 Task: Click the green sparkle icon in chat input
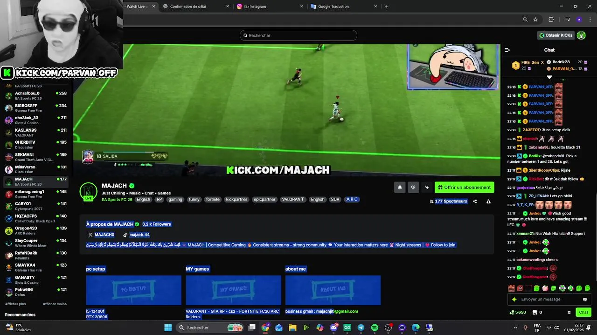click(x=514, y=299)
